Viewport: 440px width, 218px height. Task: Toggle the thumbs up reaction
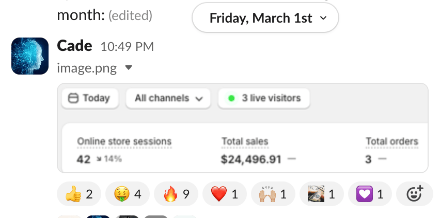[79, 194]
